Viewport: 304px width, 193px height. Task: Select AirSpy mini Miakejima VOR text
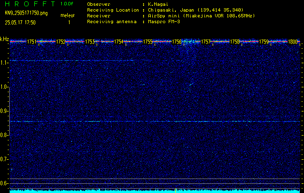pos(202,15)
